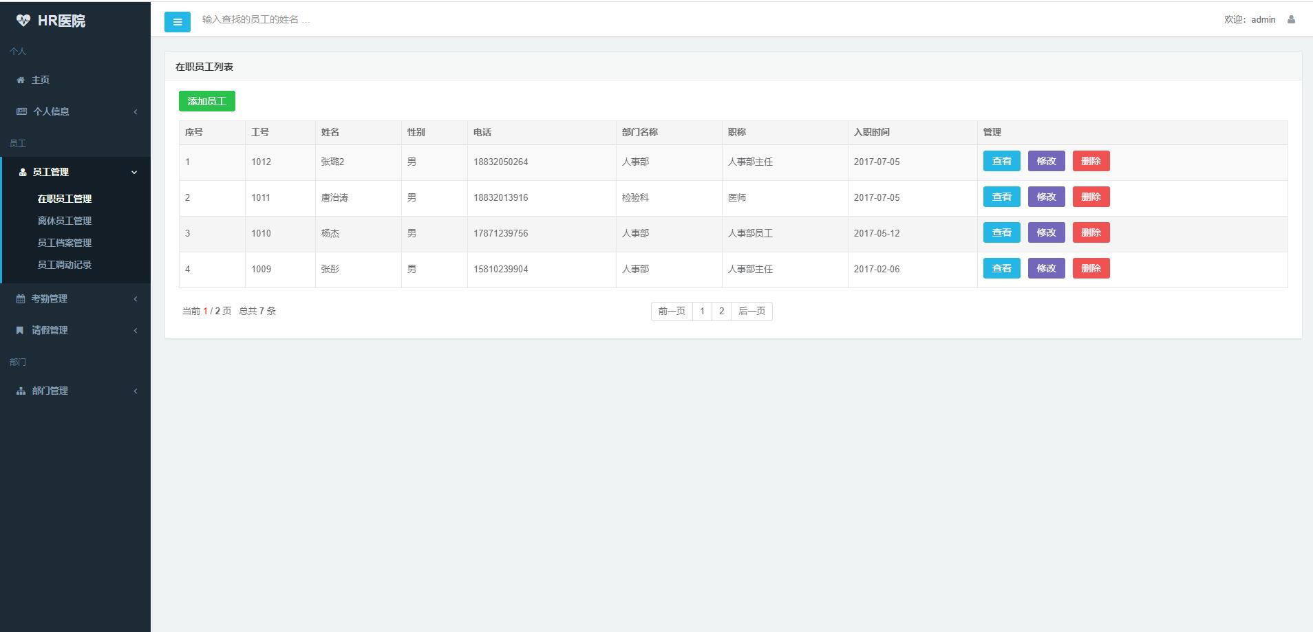Viewport: 1313px width, 632px height.
Task: Edit employee 杨杰 with 修改 button
Action: 1047,232
